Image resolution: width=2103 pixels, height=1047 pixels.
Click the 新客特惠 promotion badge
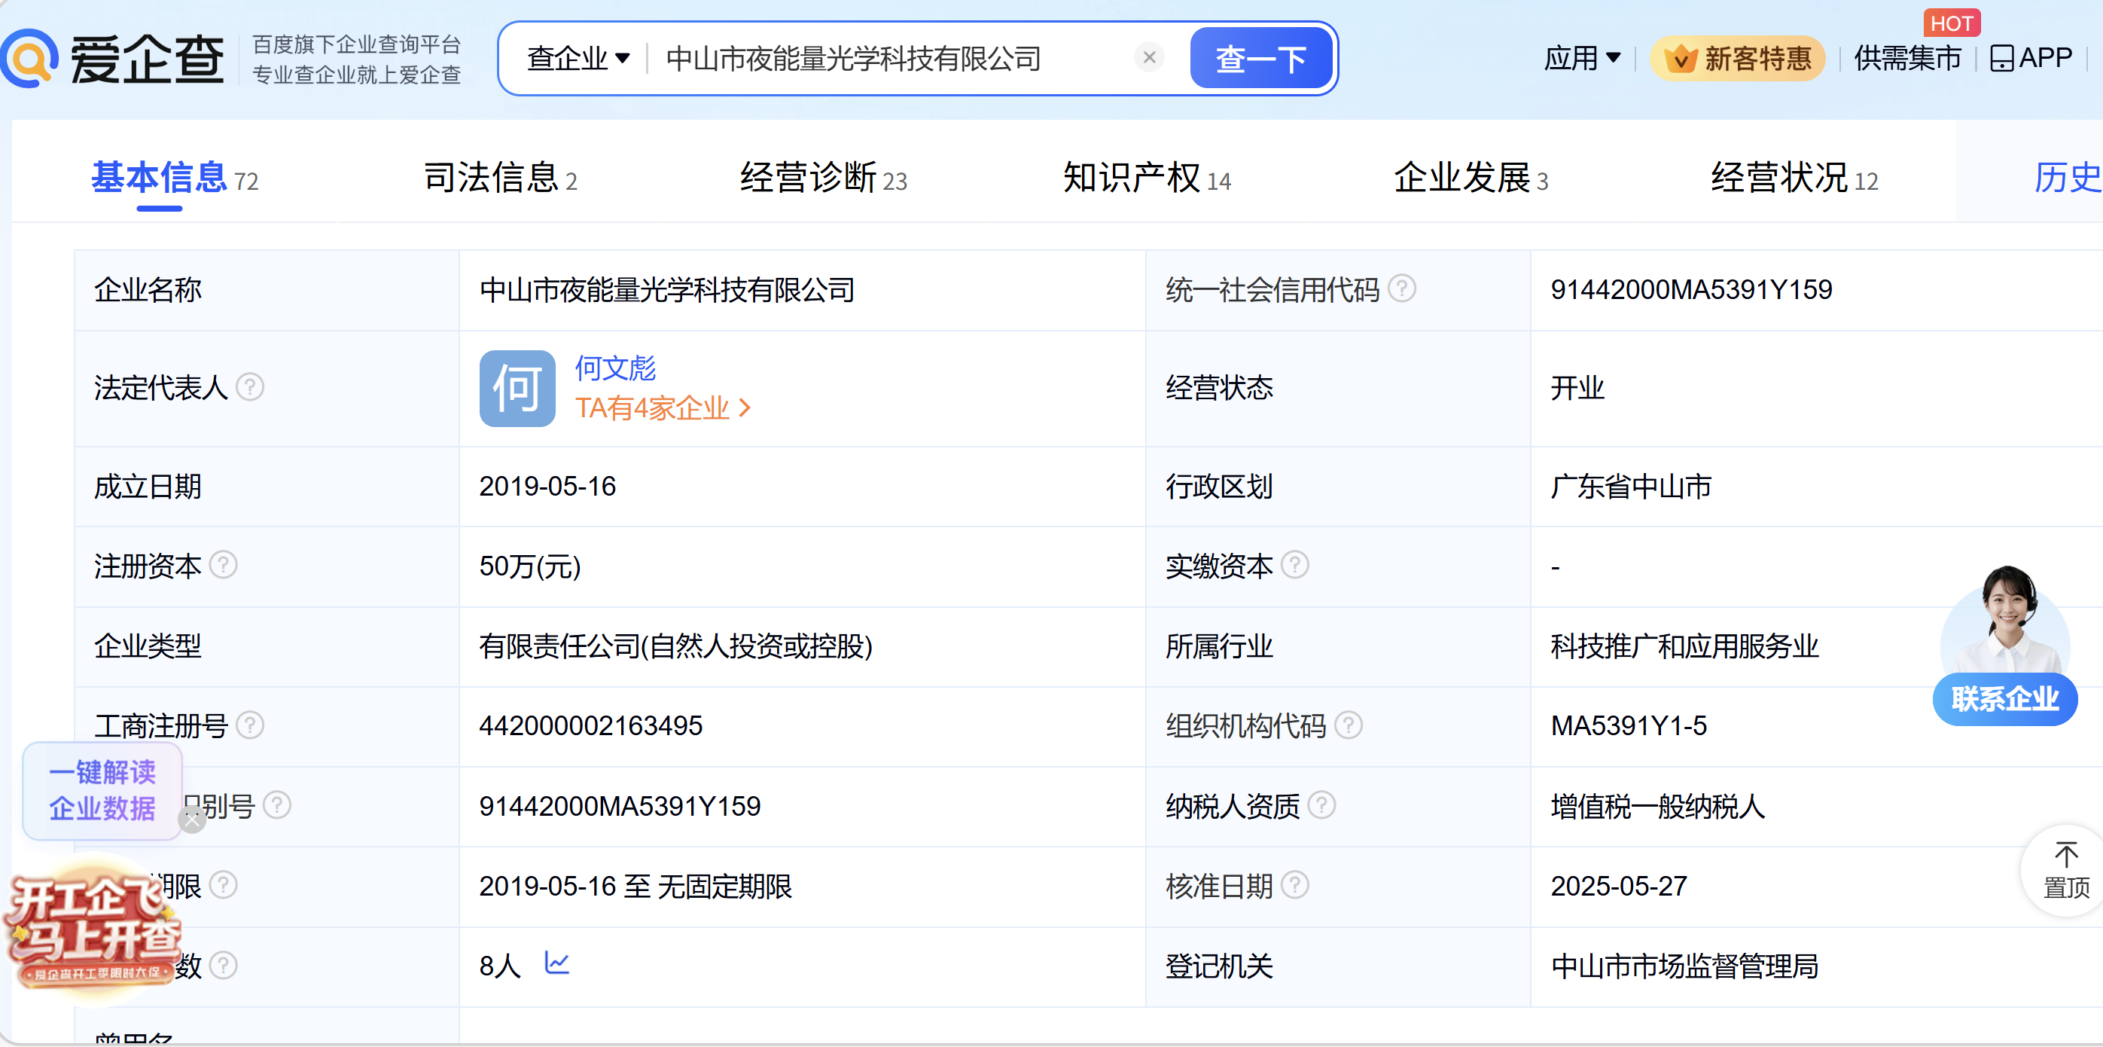click(1737, 58)
